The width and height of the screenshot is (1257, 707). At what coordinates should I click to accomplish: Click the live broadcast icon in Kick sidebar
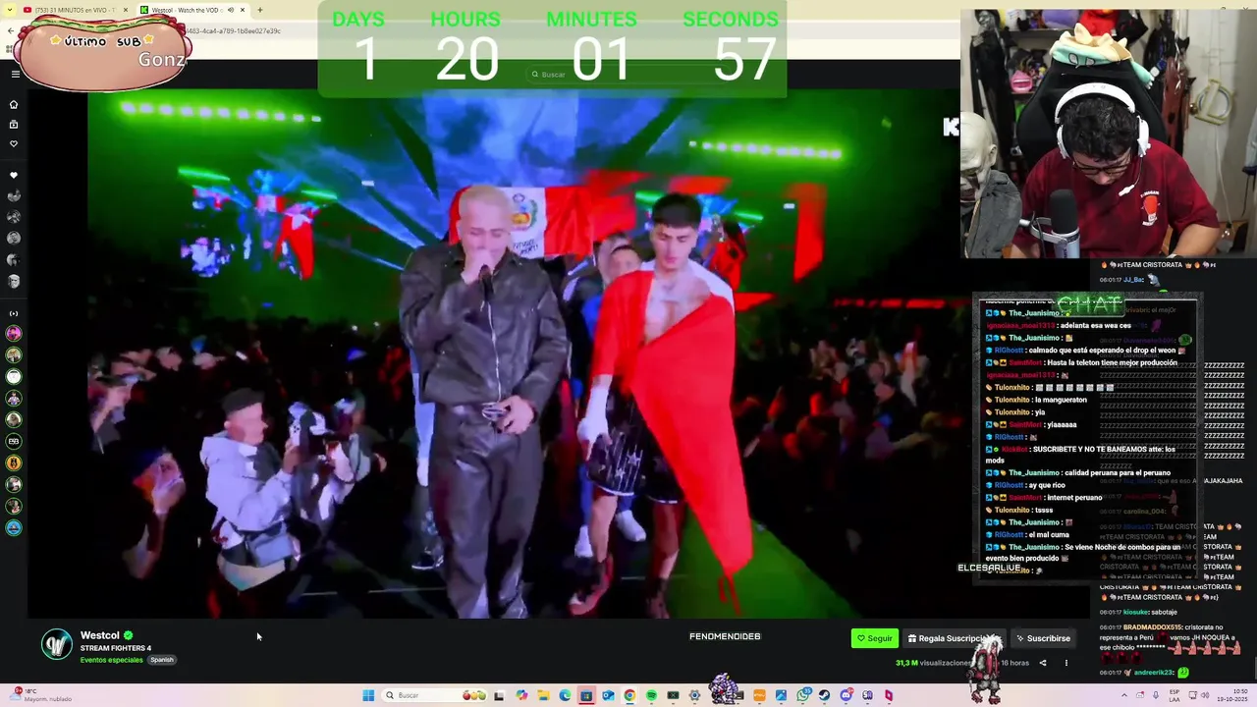coord(14,313)
